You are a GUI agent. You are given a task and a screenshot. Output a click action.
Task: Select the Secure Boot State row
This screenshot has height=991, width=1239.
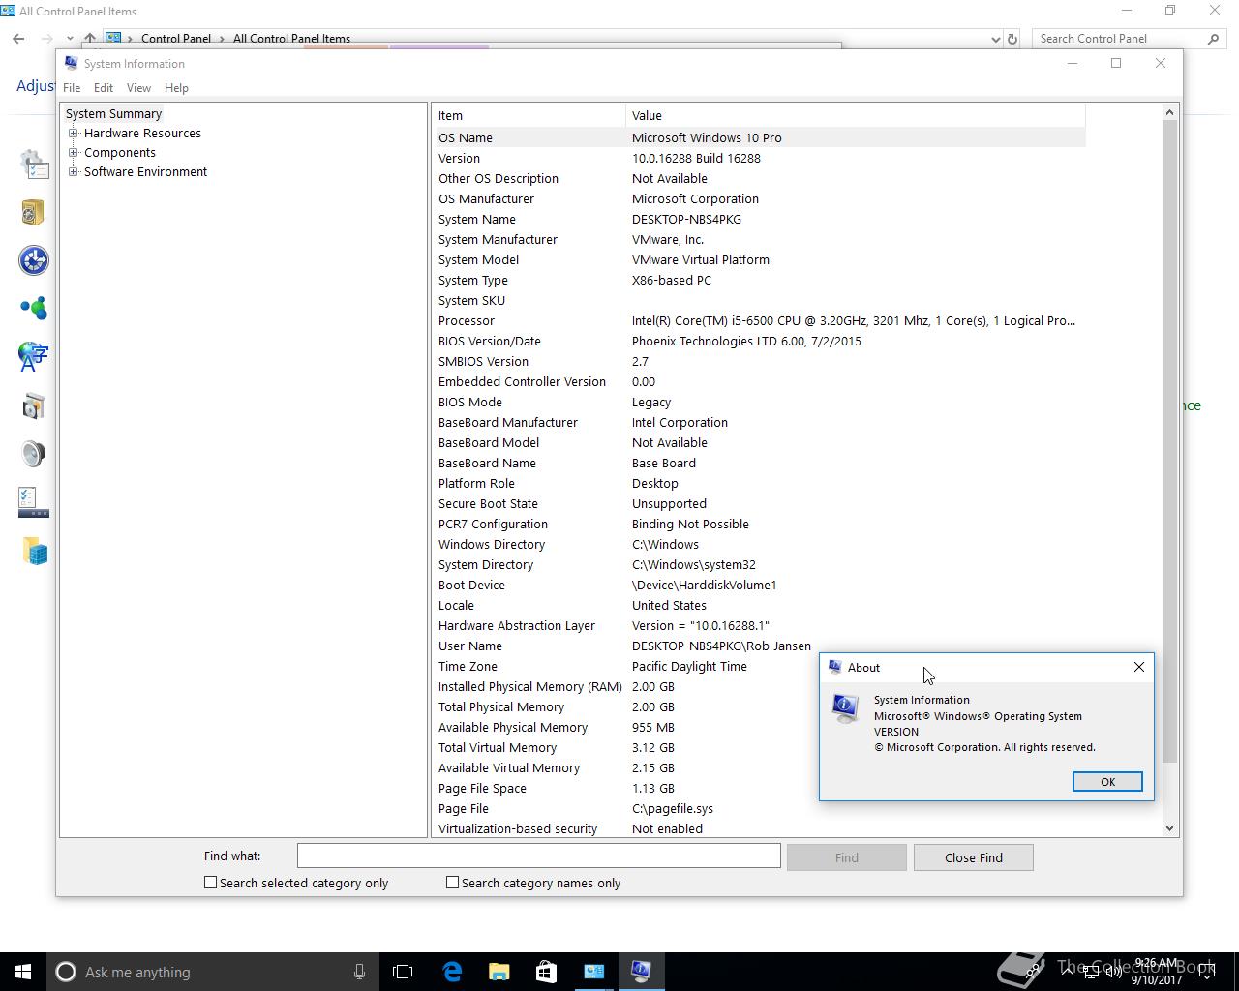coord(760,503)
